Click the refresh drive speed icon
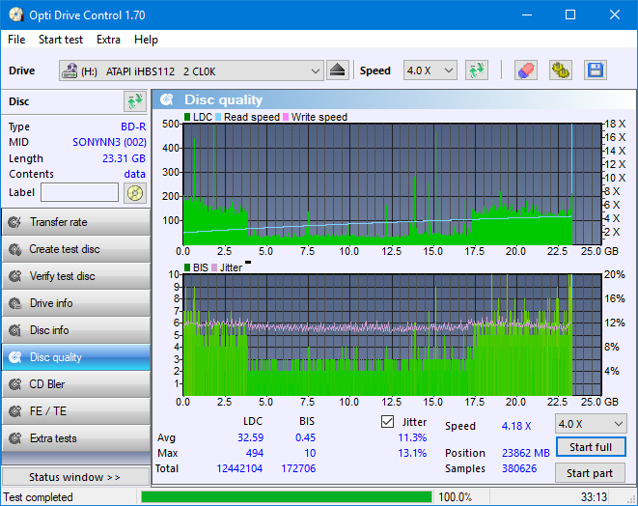638x506 pixels. [x=477, y=70]
